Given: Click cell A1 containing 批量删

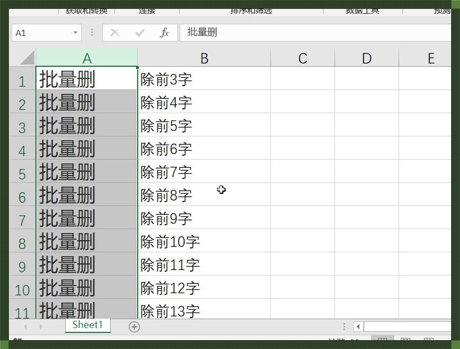Looking at the screenshot, I should pyautogui.click(x=87, y=78).
